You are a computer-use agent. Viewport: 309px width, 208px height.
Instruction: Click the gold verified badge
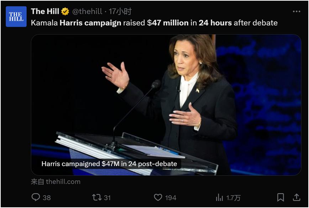pos(65,12)
